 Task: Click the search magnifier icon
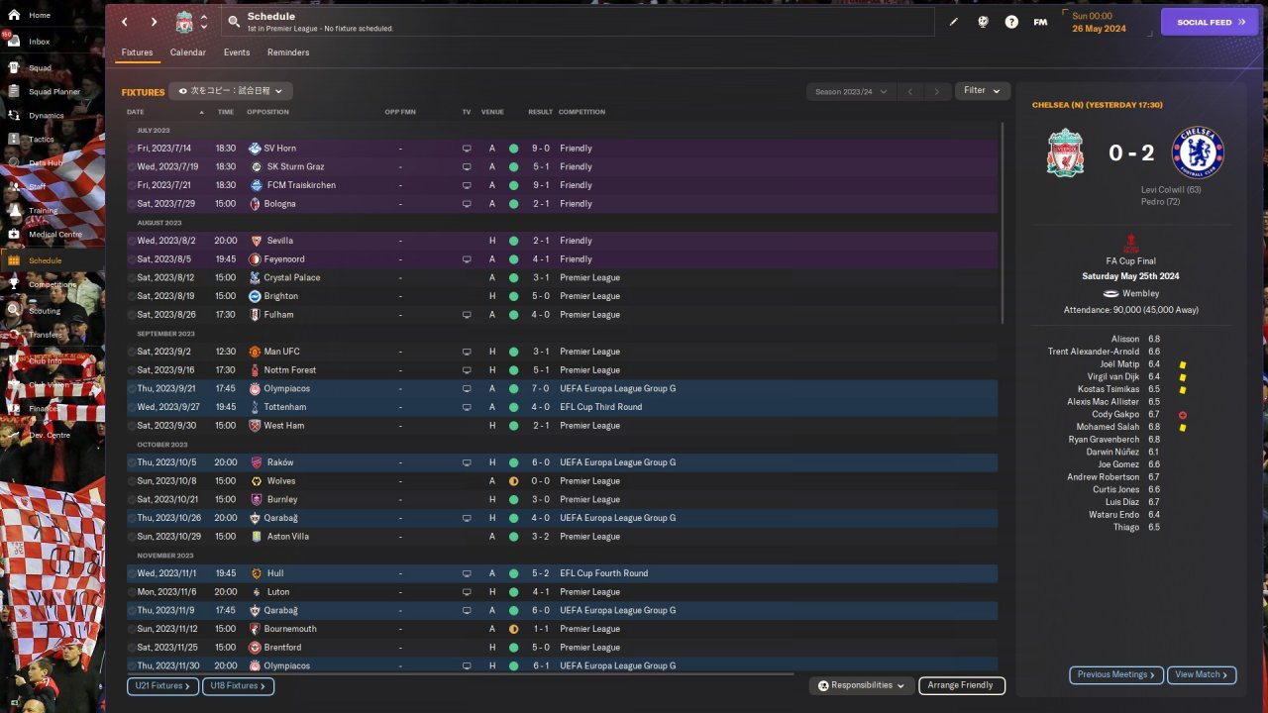click(233, 21)
